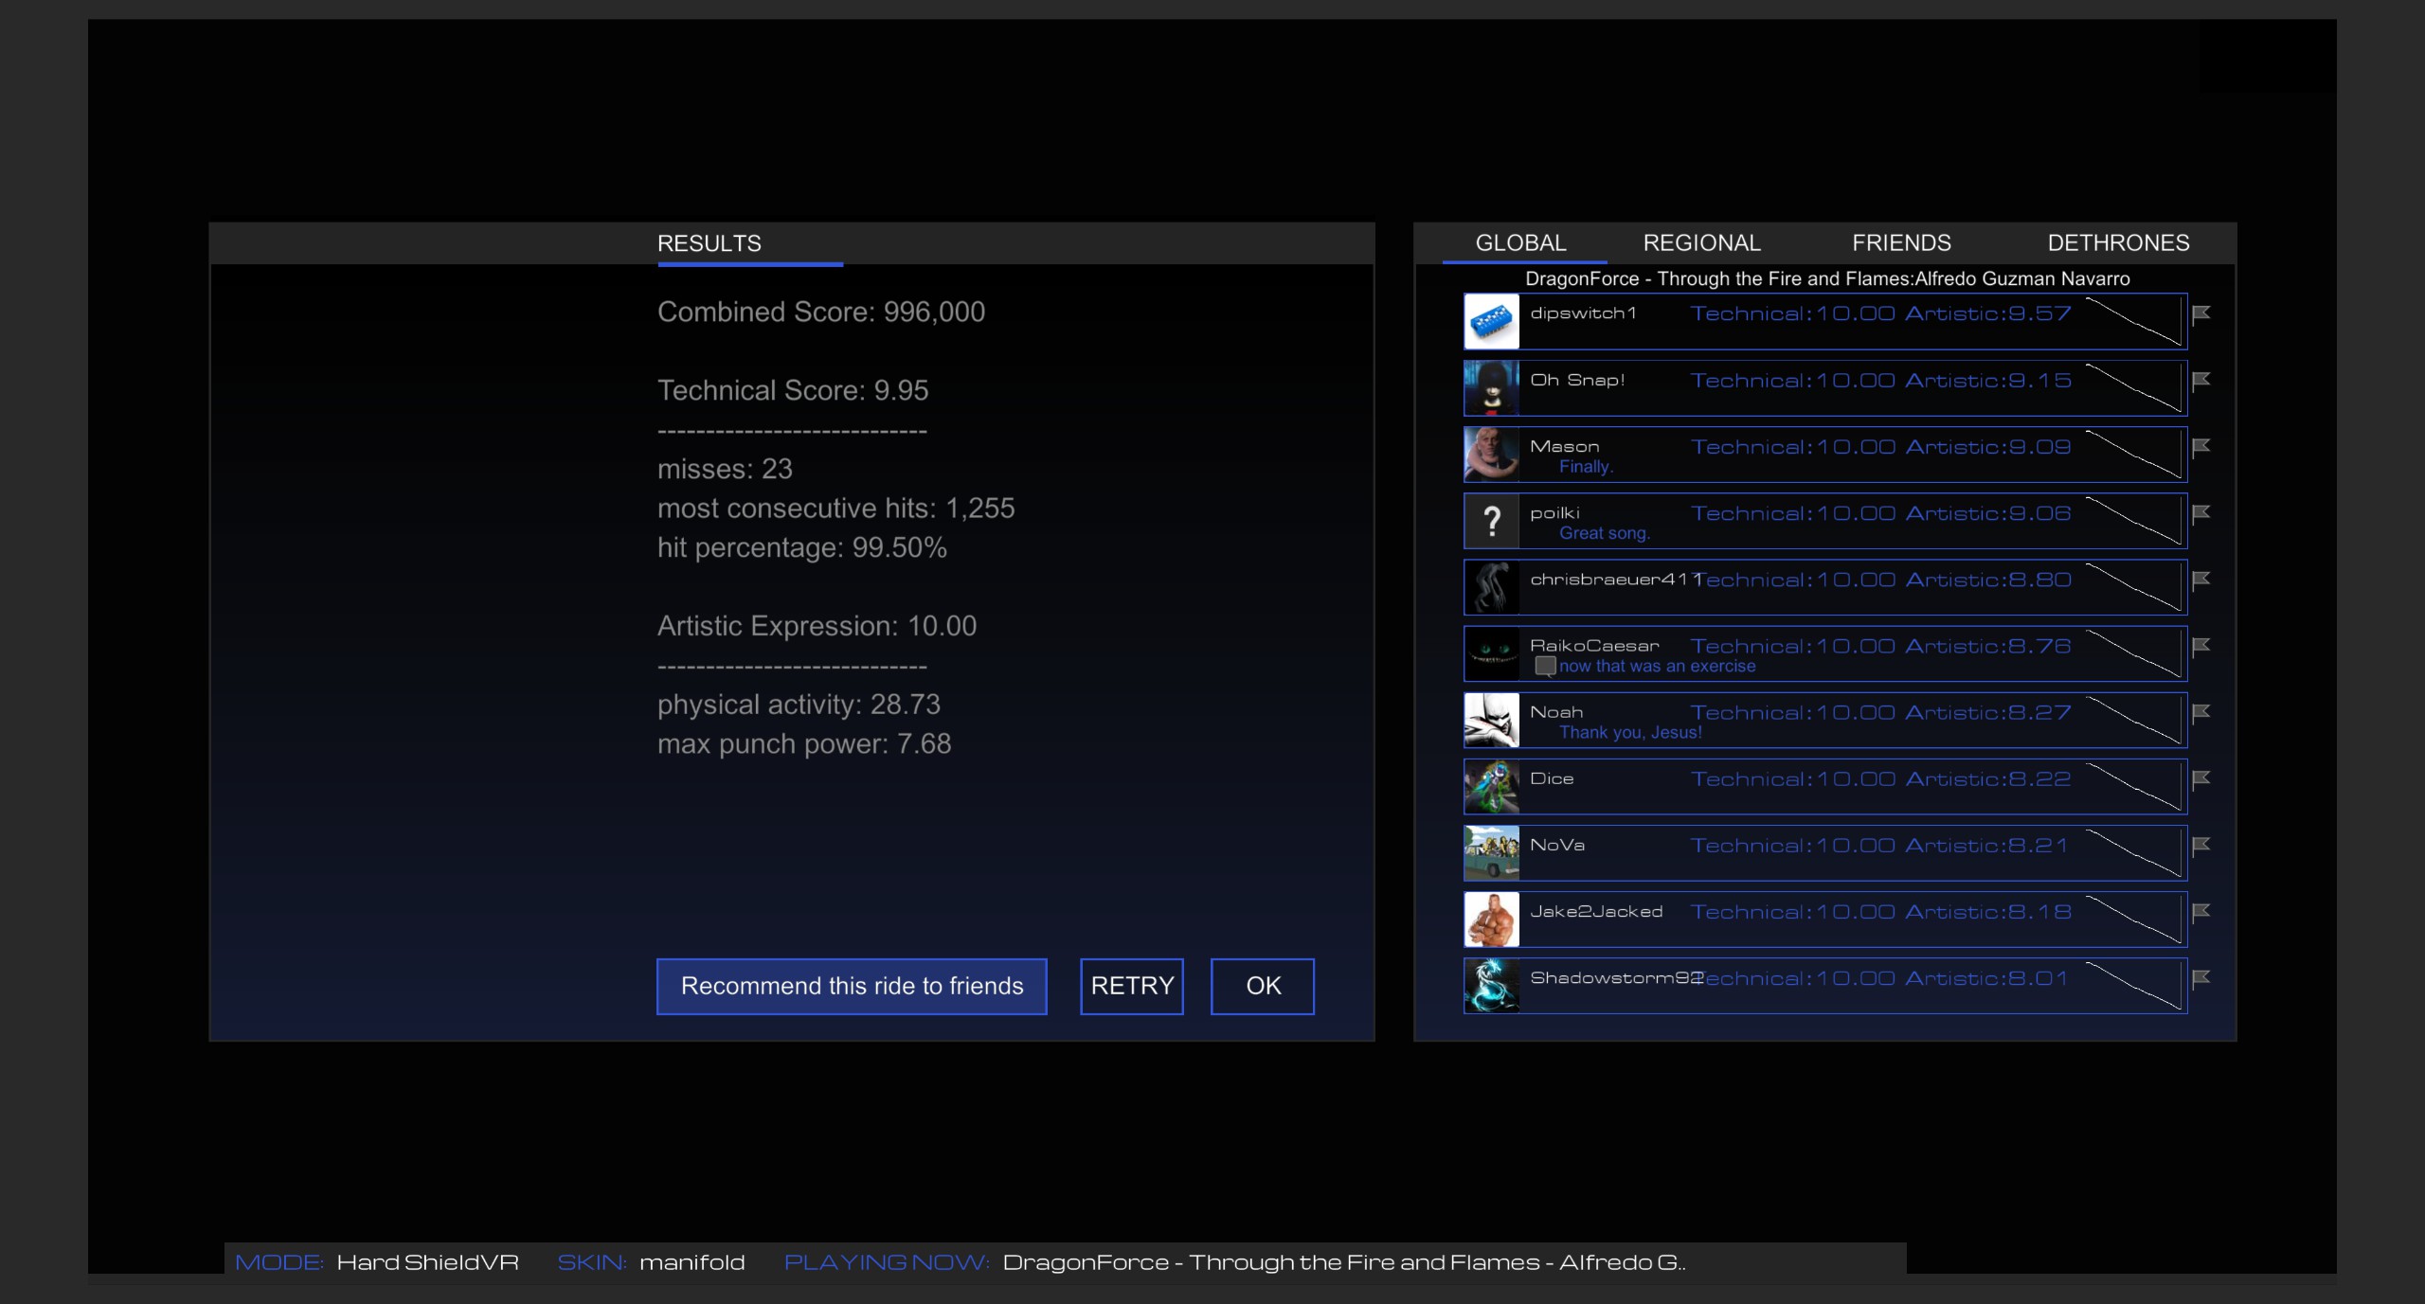Open the FRIENDS leaderboard tab
This screenshot has height=1304, width=2425.
pyautogui.click(x=1901, y=243)
